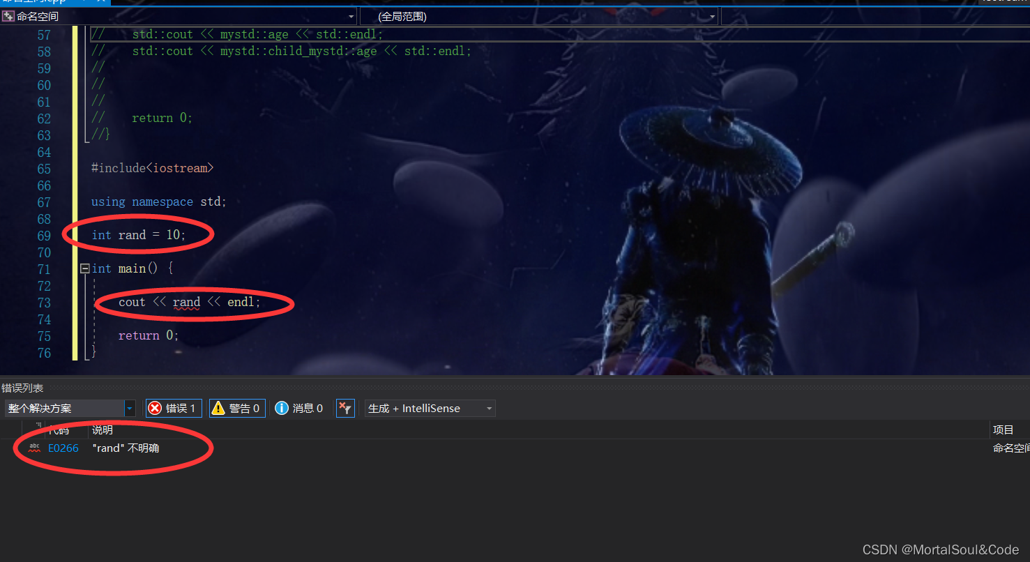Toggle the 消息 0 messages filter
This screenshot has width=1030, height=562.
tap(299, 408)
